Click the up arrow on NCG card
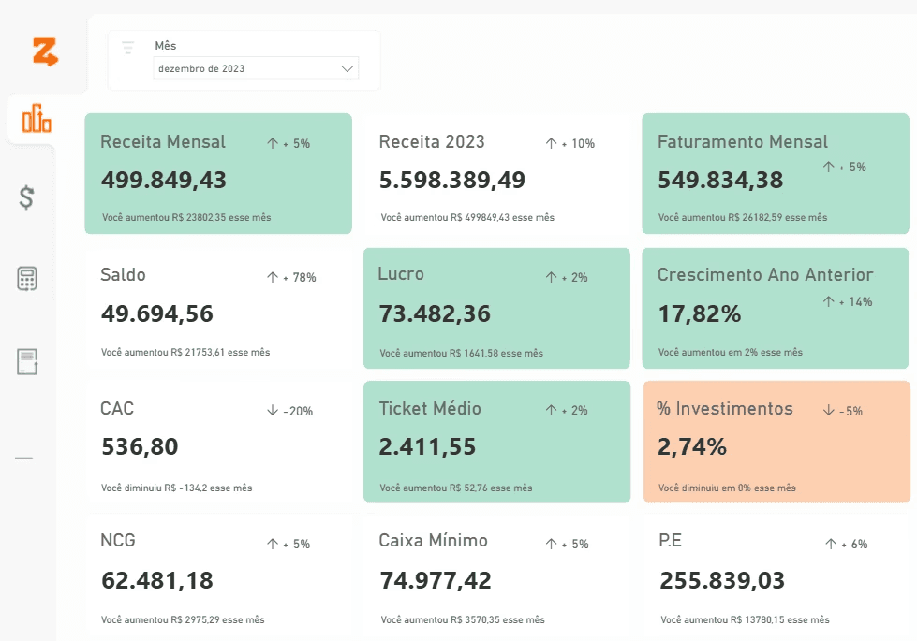 pyautogui.click(x=273, y=544)
